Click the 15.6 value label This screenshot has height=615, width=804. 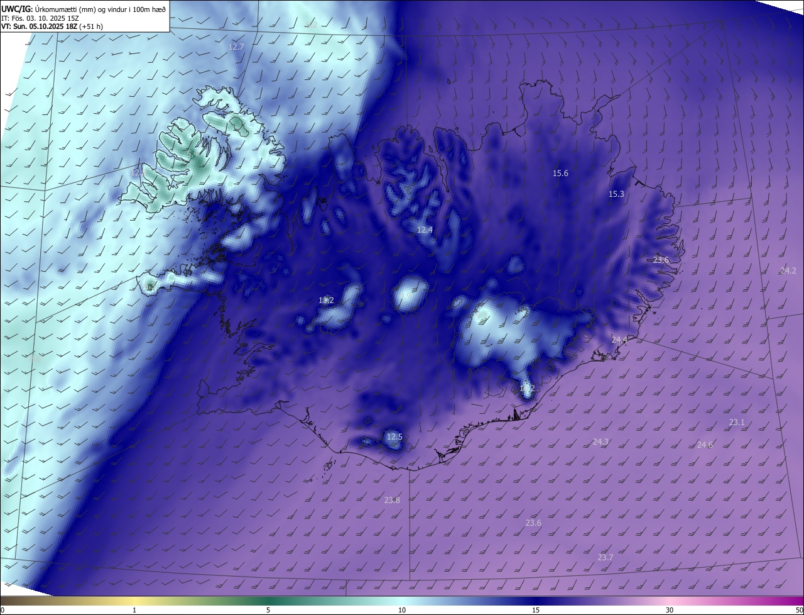point(560,174)
